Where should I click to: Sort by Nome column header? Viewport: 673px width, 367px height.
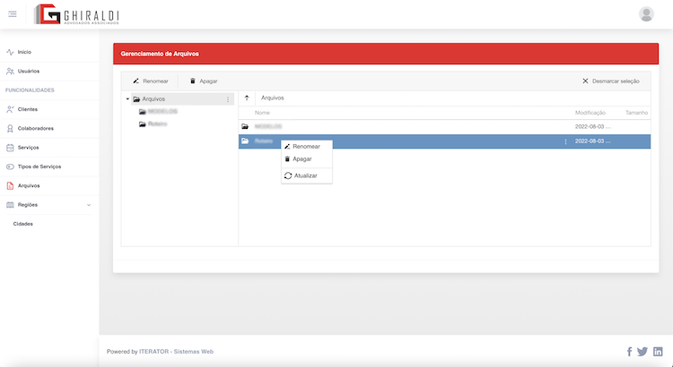262,113
